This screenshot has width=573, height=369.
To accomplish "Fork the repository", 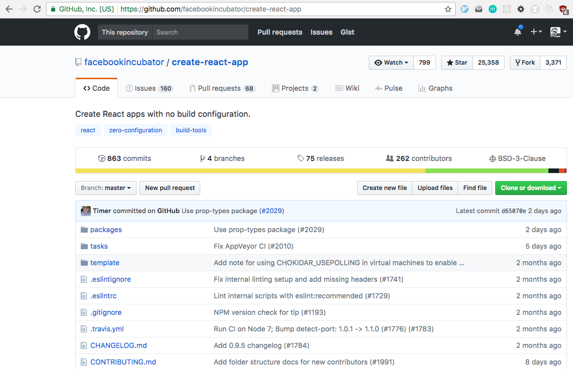I will (525, 62).
